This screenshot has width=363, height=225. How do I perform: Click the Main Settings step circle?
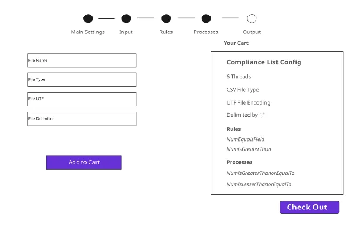pyautogui.click(x=88, y=19)
